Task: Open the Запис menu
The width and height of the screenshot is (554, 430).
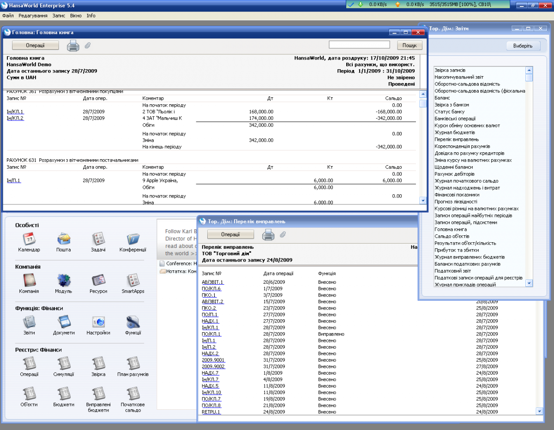Action: pyautogui.click(x=59, y=16)
